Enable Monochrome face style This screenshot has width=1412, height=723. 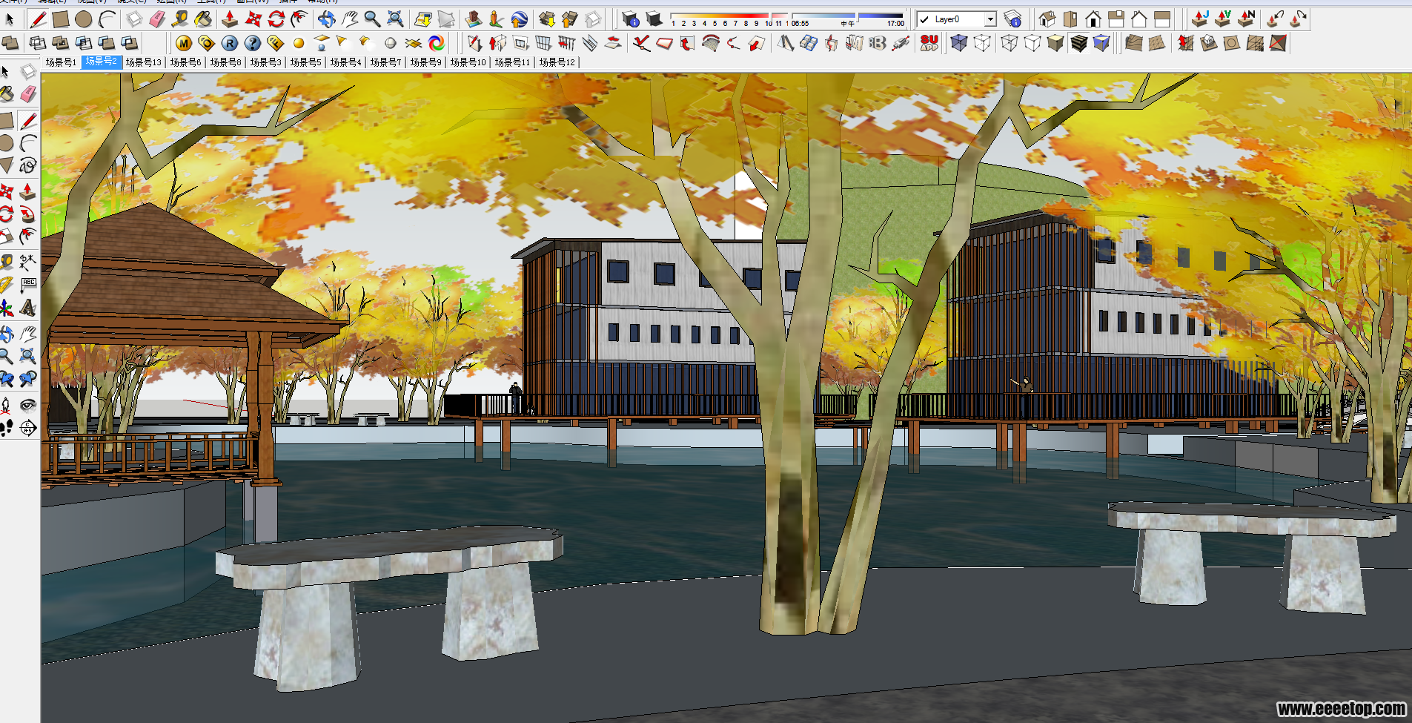pyautogui.click(x=1101, y=43)
